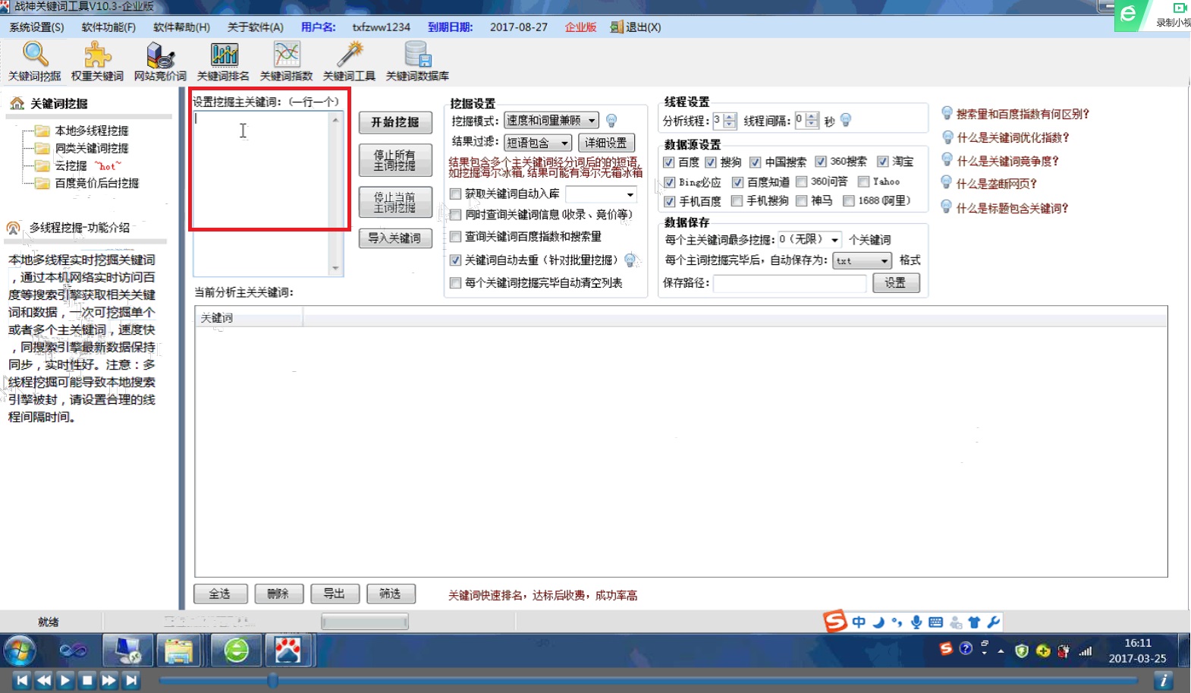Open the 关于软件(A) menu
Image resolution: width=1191 pixels, height=693 pixels.
(256, 27)
